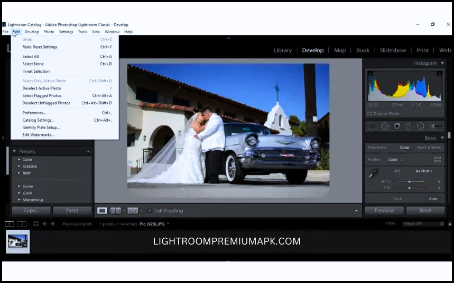
Task: Activate the Spot Removal tool
Action: [385, 126]
